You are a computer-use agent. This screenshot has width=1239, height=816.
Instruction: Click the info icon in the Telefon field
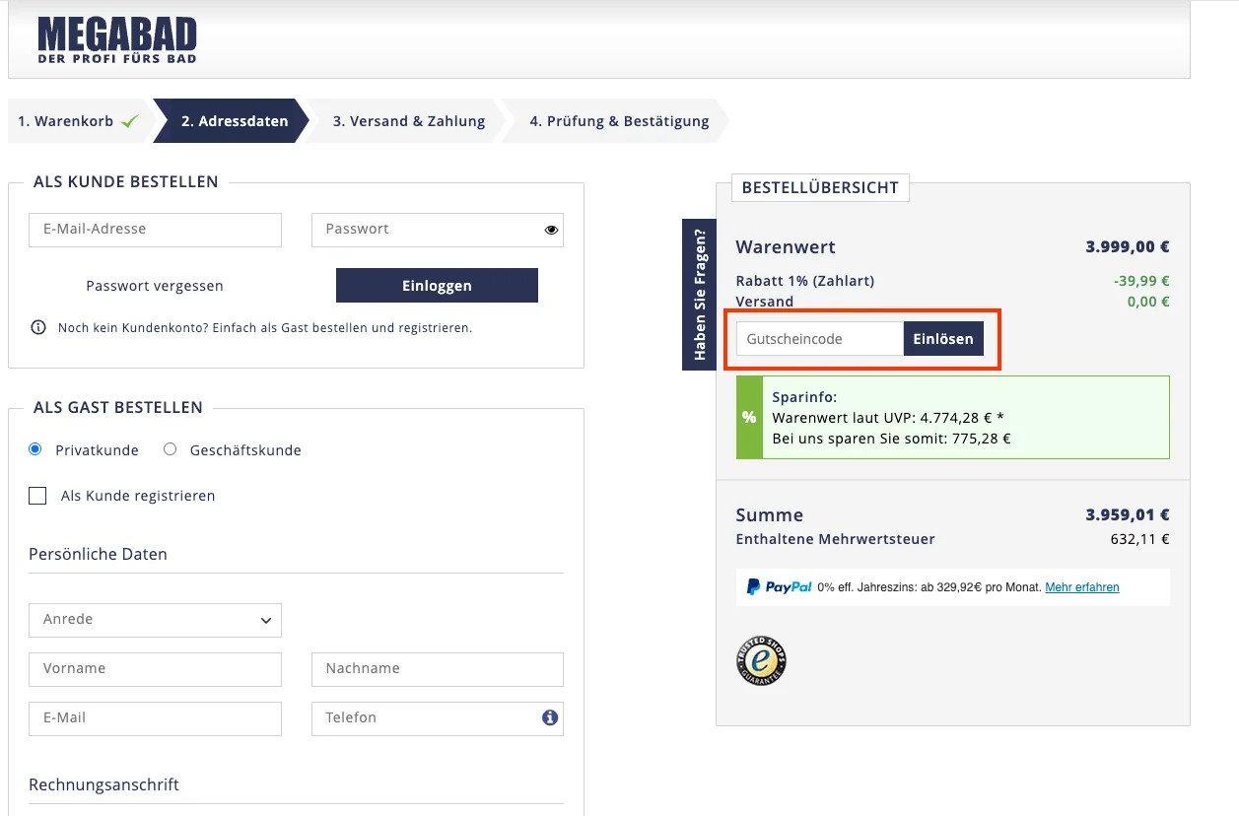pyautogui.click(x=549, y=717)
